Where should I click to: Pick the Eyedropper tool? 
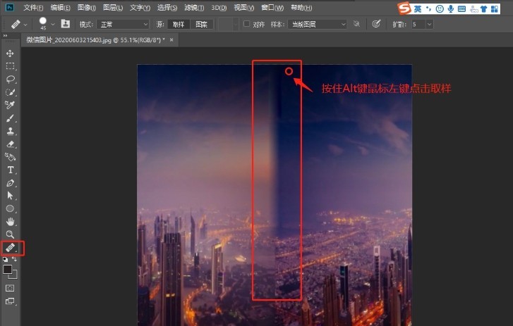tap(10, 106)
